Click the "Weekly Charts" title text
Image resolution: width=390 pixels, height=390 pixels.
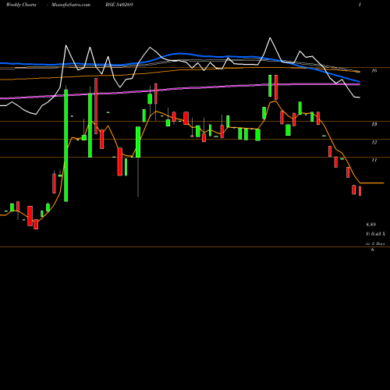(21, 5)
